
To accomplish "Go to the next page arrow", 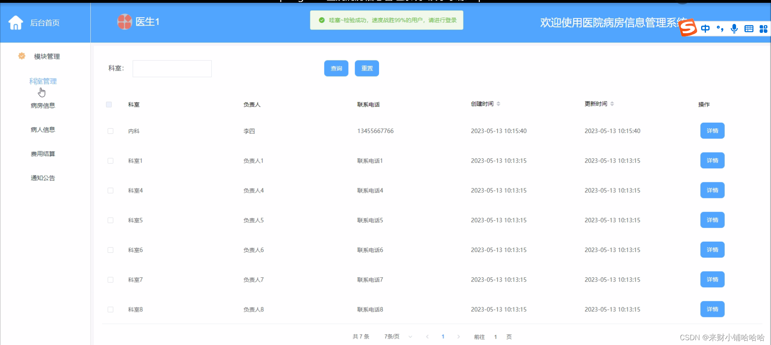I will (x=459, y=337).
